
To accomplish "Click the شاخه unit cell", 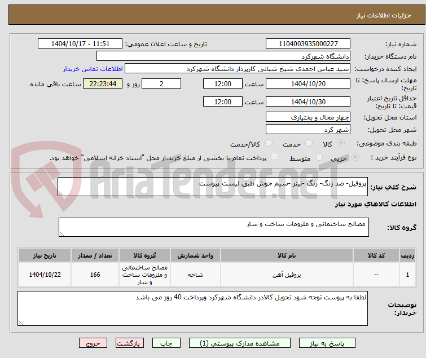I will point(195,275).
